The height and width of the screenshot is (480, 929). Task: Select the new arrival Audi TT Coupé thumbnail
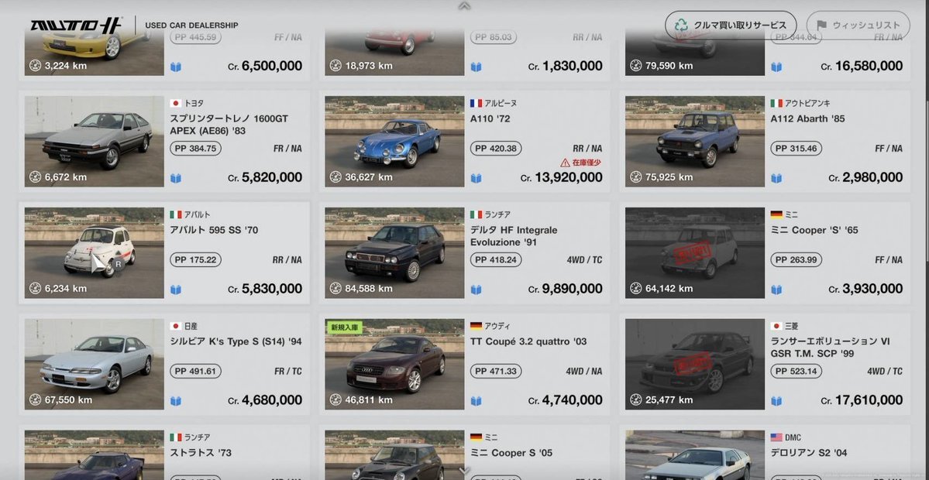coord(394,364)
